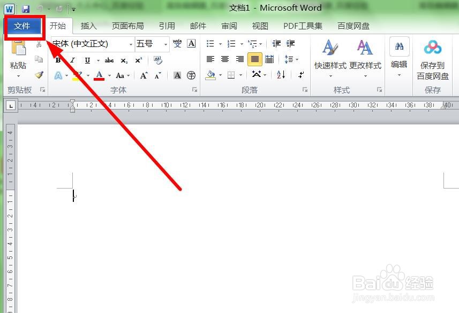
Task: Open the font name dropdown 宋体
Action: (131, 44)
